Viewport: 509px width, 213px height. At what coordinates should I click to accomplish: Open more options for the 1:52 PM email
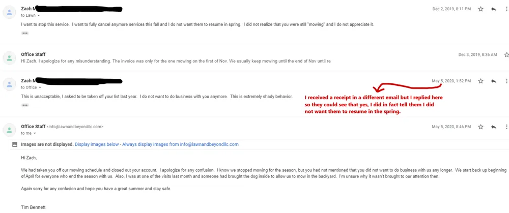(x=506, y=81)
